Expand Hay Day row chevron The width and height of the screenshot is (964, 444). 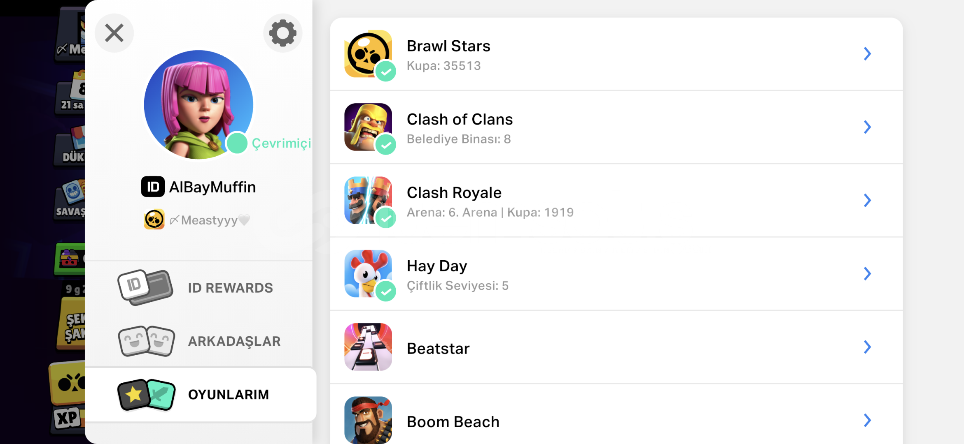pyautogui.click(x=867, y=273)
